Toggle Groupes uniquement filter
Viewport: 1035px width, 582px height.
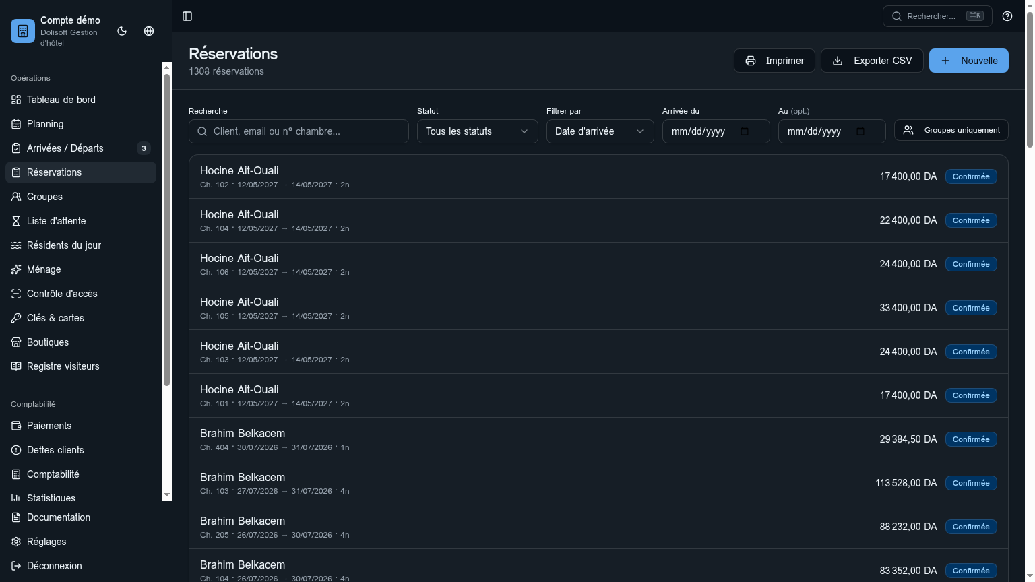pos(951,130)
